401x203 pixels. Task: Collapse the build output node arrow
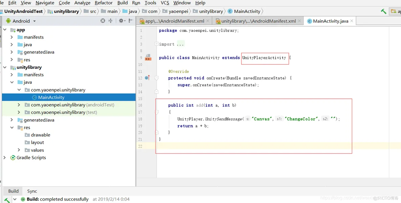pyautogui.click(x=15, y=199)
